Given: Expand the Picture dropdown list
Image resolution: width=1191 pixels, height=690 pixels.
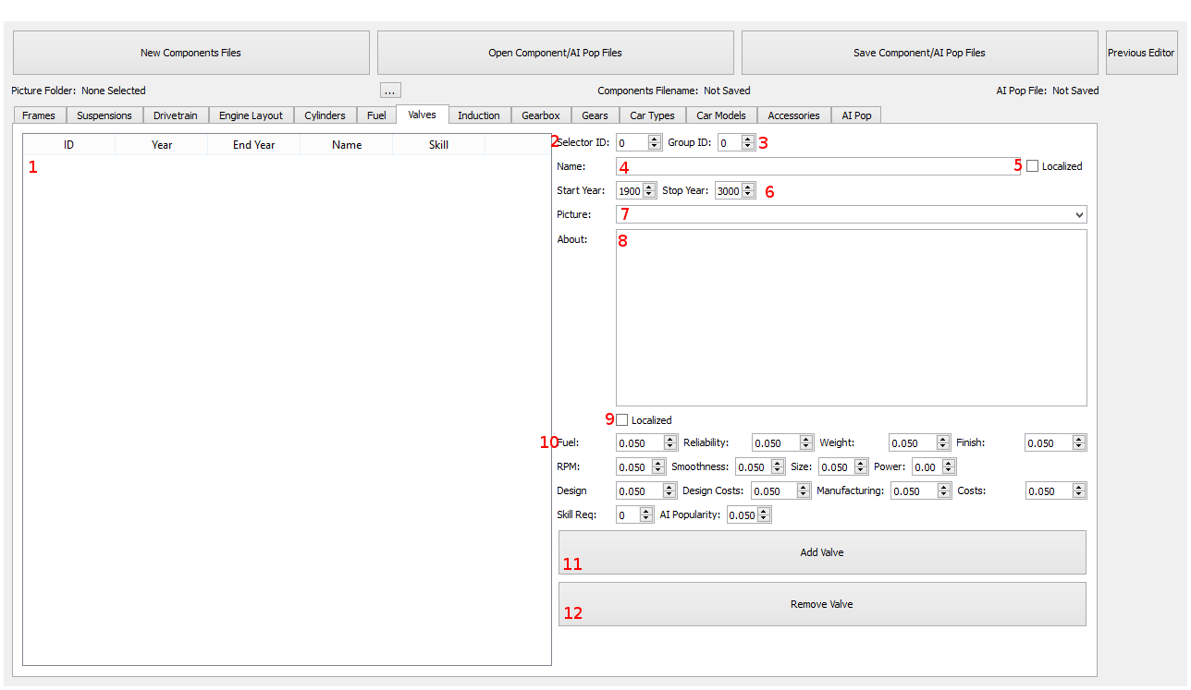Looking at the screenshot, I should point(1079,214).
